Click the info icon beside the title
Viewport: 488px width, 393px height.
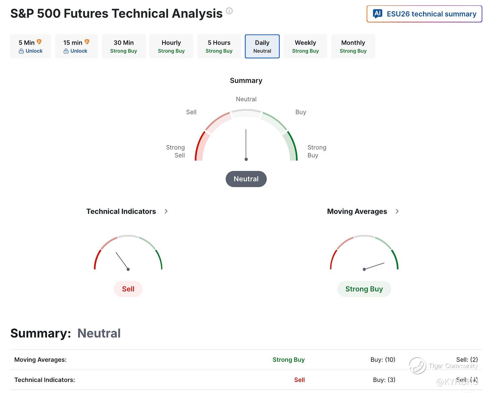click(x=229, y=11)
